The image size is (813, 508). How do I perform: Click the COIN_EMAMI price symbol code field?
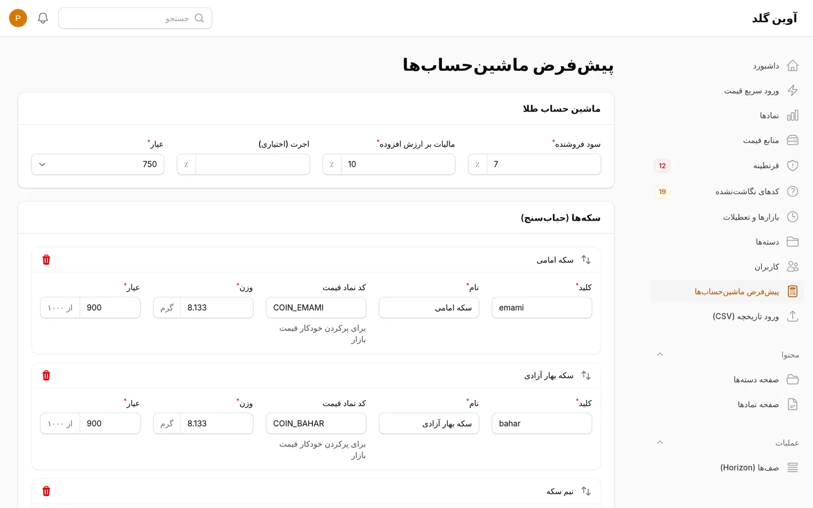click(x=316, y=308)
